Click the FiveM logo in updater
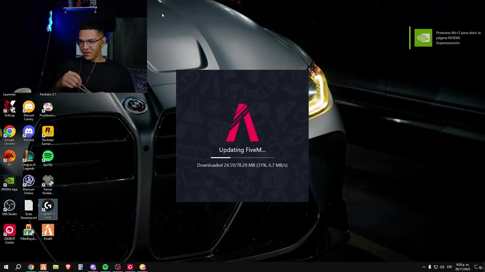This screenshot has height=272, width=485. click(242, 123)
